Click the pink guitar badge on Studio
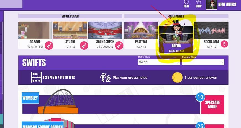241x128 pixels. [x=84, y=46]
